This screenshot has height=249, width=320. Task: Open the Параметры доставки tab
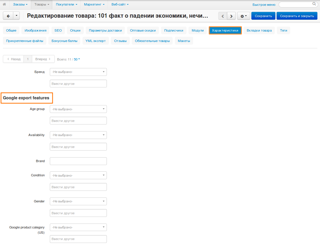tap(105, 30)
